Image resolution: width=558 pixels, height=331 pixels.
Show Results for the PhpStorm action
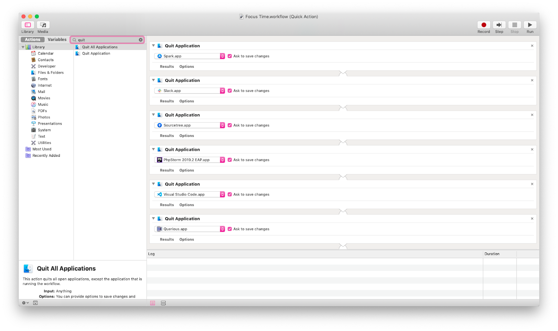(167, 170)
